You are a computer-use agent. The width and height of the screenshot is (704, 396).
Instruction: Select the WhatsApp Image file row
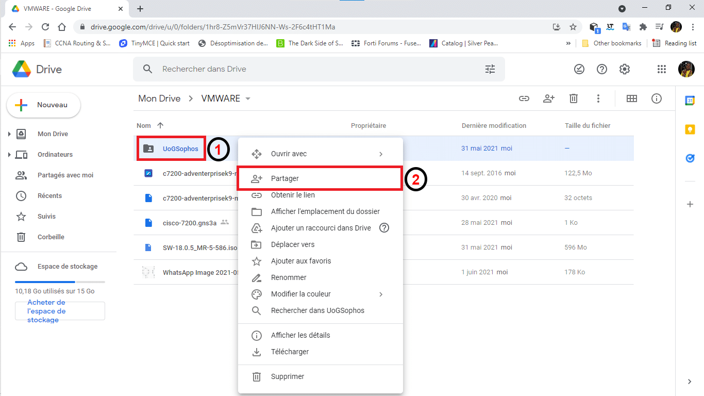[383, 272]
